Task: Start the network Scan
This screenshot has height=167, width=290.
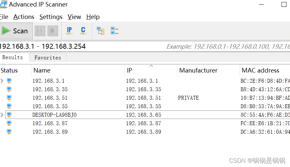Action: [x=16, y=31]
